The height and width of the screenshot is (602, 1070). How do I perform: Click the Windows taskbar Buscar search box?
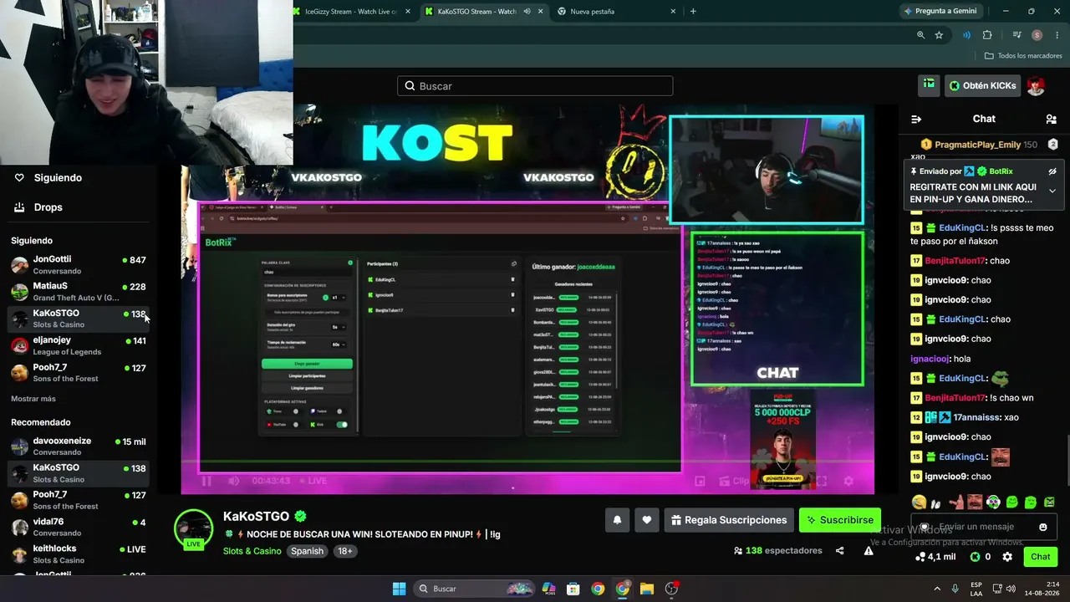(476, 589)
